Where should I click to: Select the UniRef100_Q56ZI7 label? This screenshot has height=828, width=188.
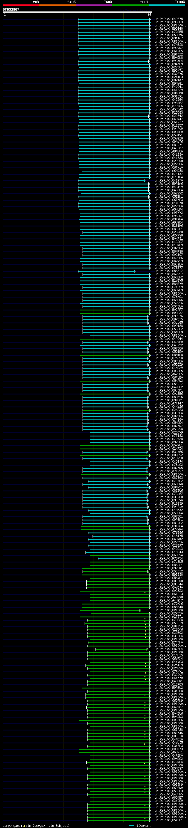[x=169, y=271]
